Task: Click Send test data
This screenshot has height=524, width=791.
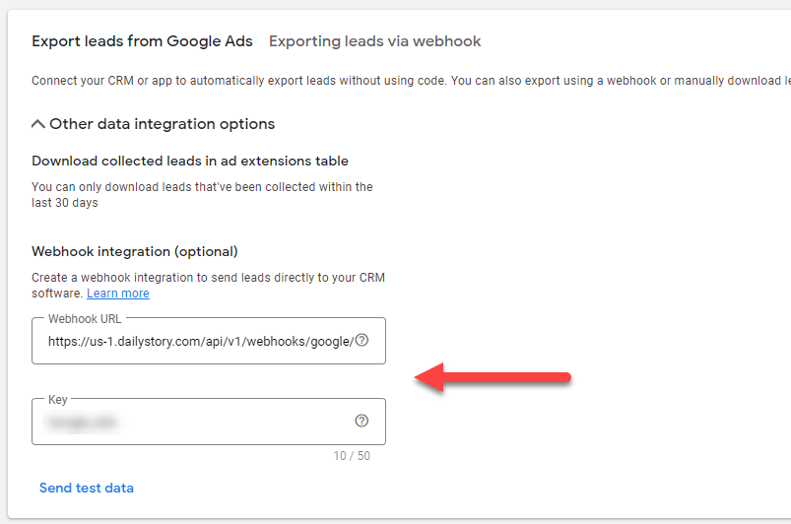Action: (87, 488)
